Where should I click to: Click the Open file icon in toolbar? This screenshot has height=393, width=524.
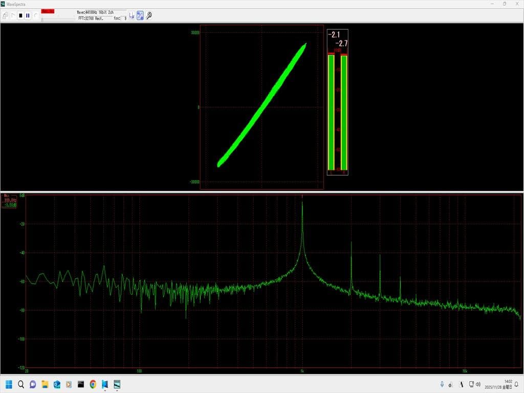[5, 15]
